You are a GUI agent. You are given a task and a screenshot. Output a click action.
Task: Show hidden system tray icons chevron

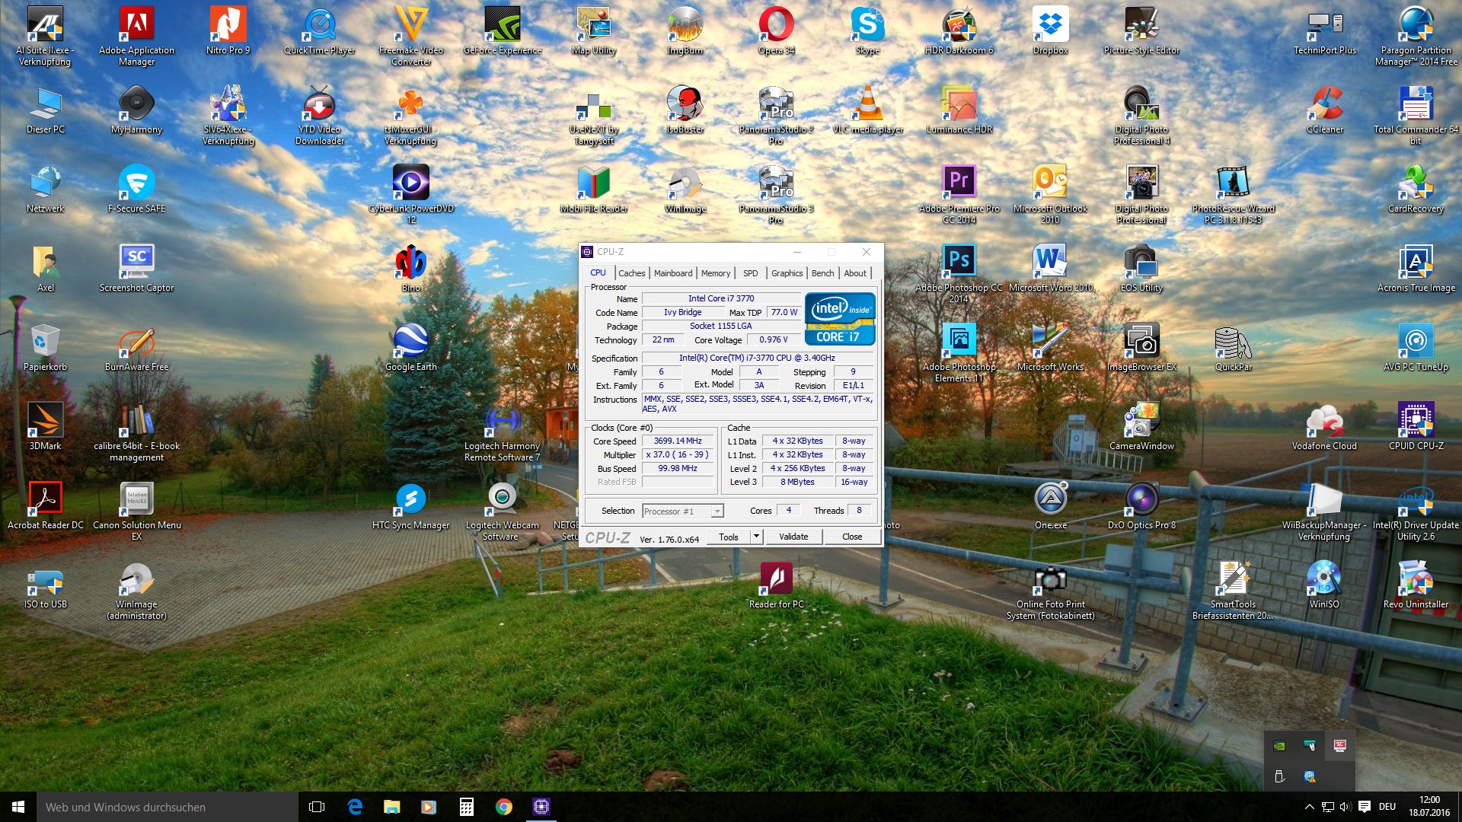[x=1309, y=807]
